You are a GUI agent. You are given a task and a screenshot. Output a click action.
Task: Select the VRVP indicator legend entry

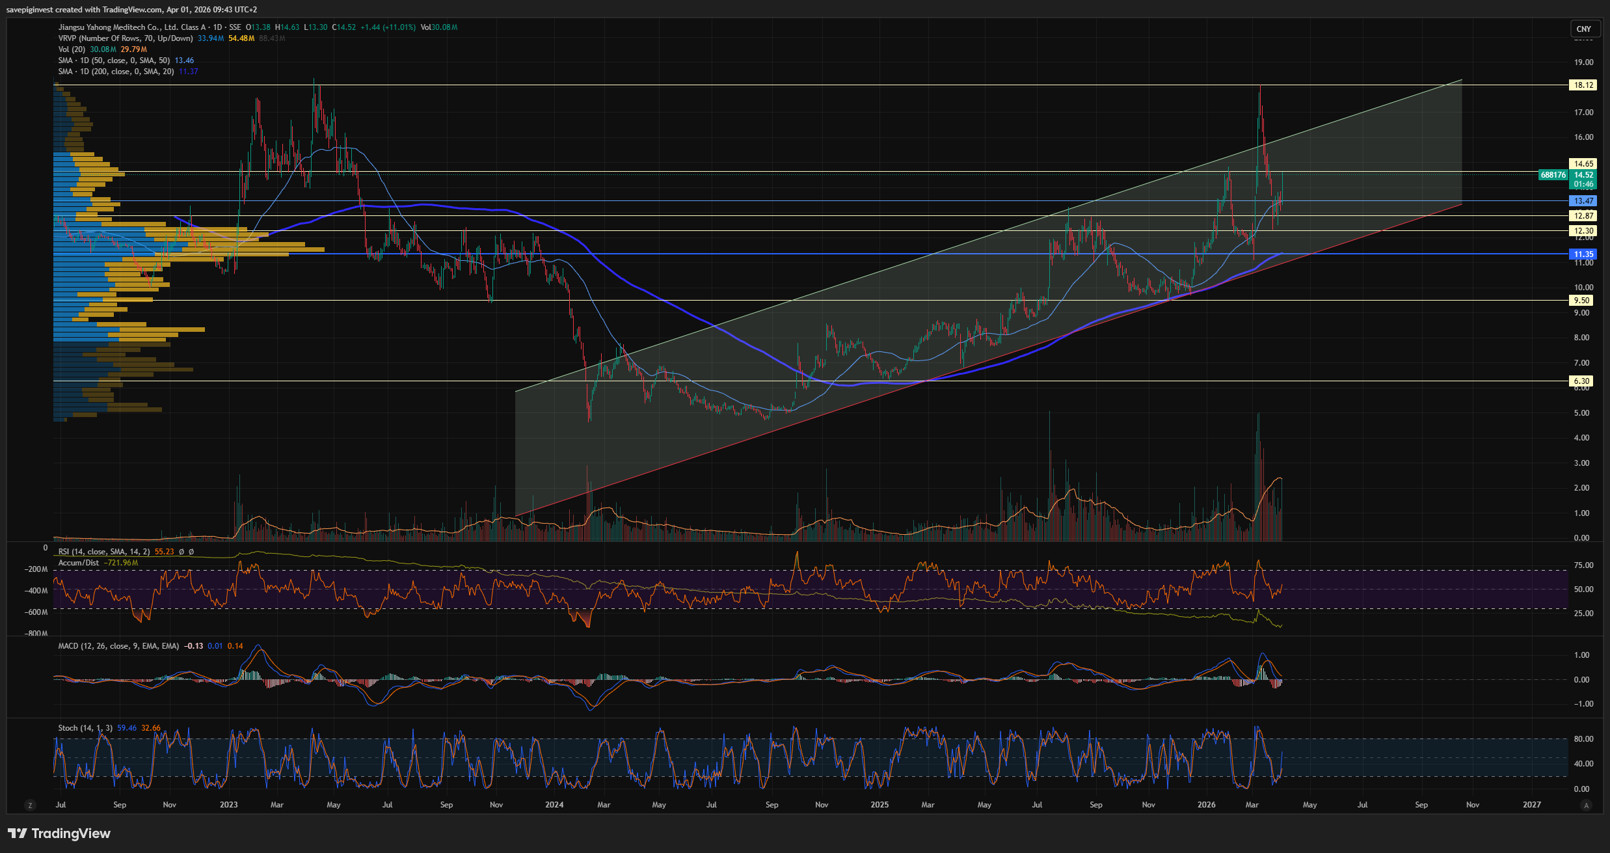(x=125, y=38)
